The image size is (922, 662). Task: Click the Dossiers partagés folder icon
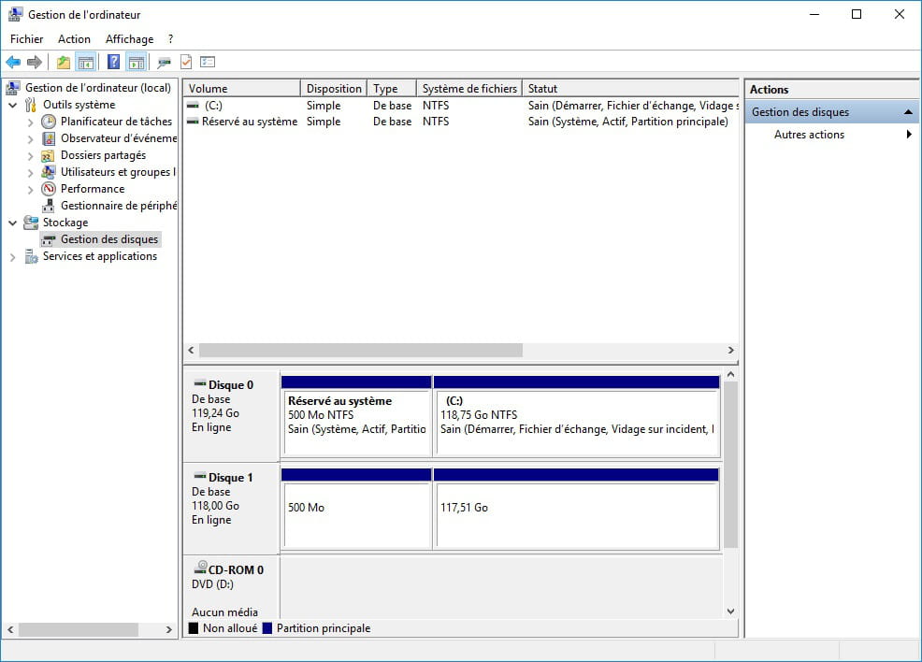click(49, 156)
